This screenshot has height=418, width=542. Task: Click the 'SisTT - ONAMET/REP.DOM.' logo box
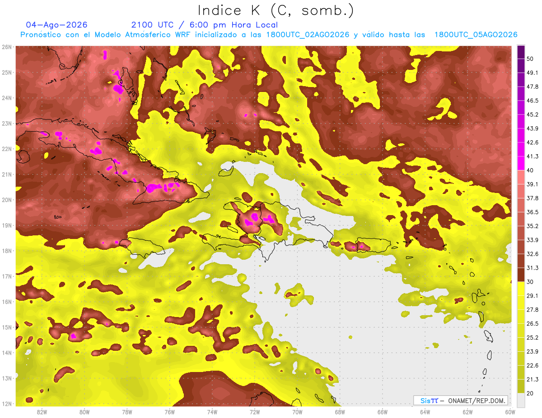(x=461, y=400)
